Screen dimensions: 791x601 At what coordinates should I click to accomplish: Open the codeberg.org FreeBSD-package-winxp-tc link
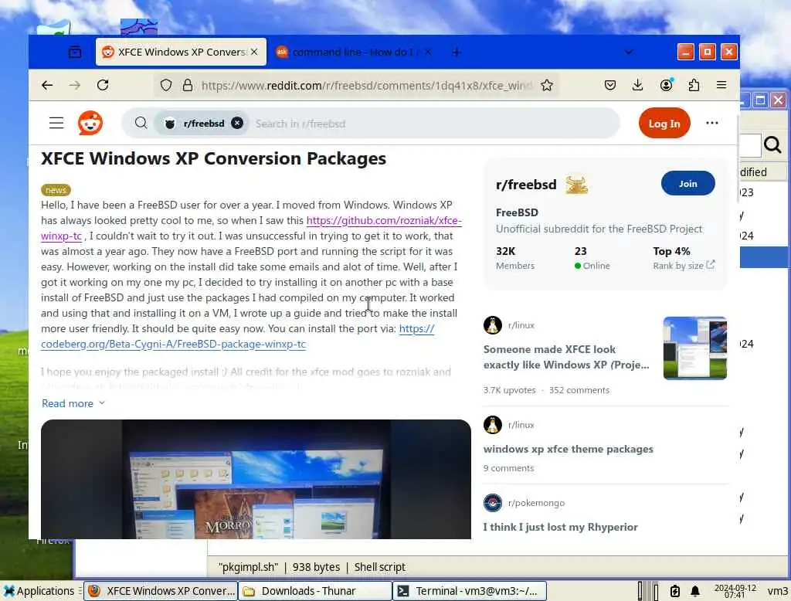coord(173,345)
